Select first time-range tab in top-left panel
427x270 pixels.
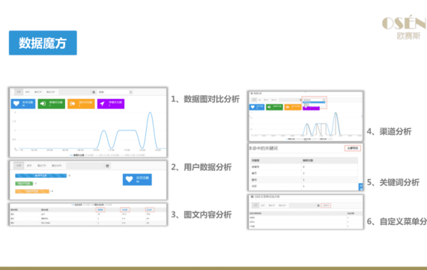(x=19, y=92)
